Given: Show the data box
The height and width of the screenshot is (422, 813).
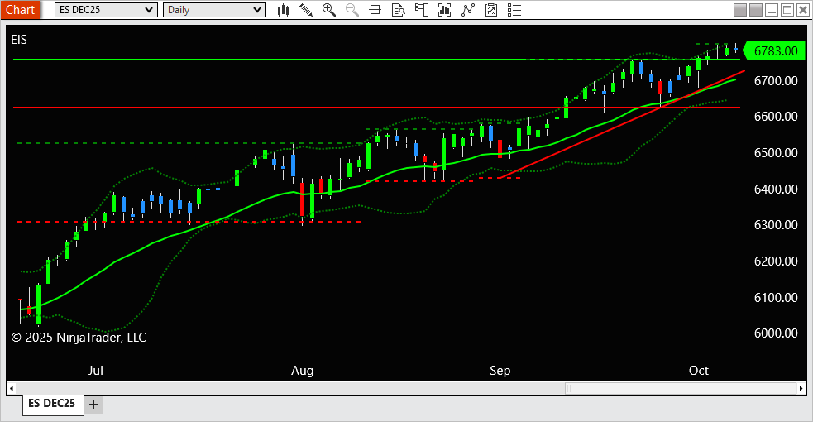Looking at the screenshot, I should (398, 10).
